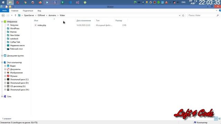Collapse the Этот компьютер node
This screenshot has height=124, width=221.
tap(2, 62)
